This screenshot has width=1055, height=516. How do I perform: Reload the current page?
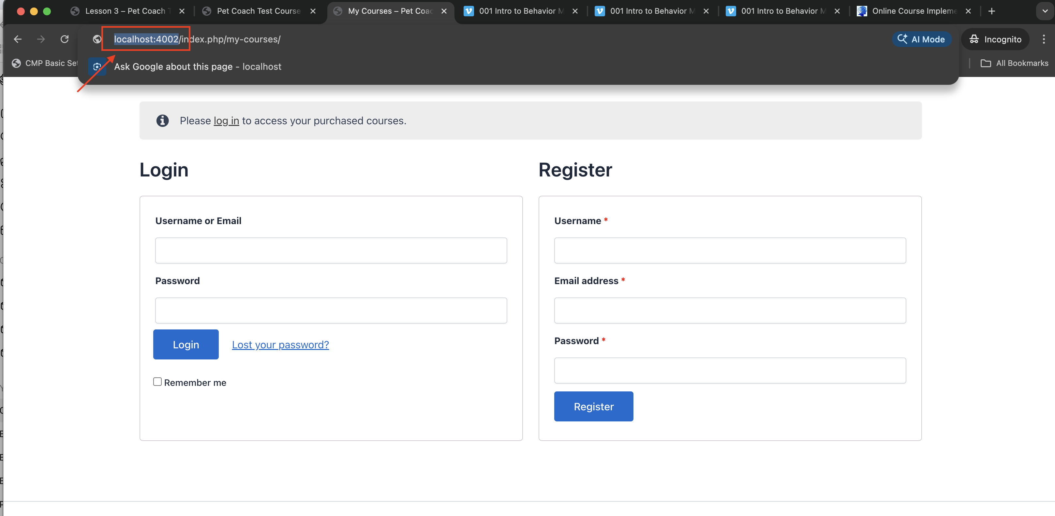coord(65,39)
